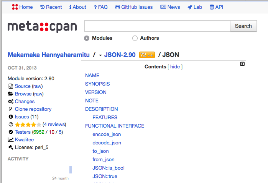Focus the search input field

pyautogui.click(x=157, y=26)
